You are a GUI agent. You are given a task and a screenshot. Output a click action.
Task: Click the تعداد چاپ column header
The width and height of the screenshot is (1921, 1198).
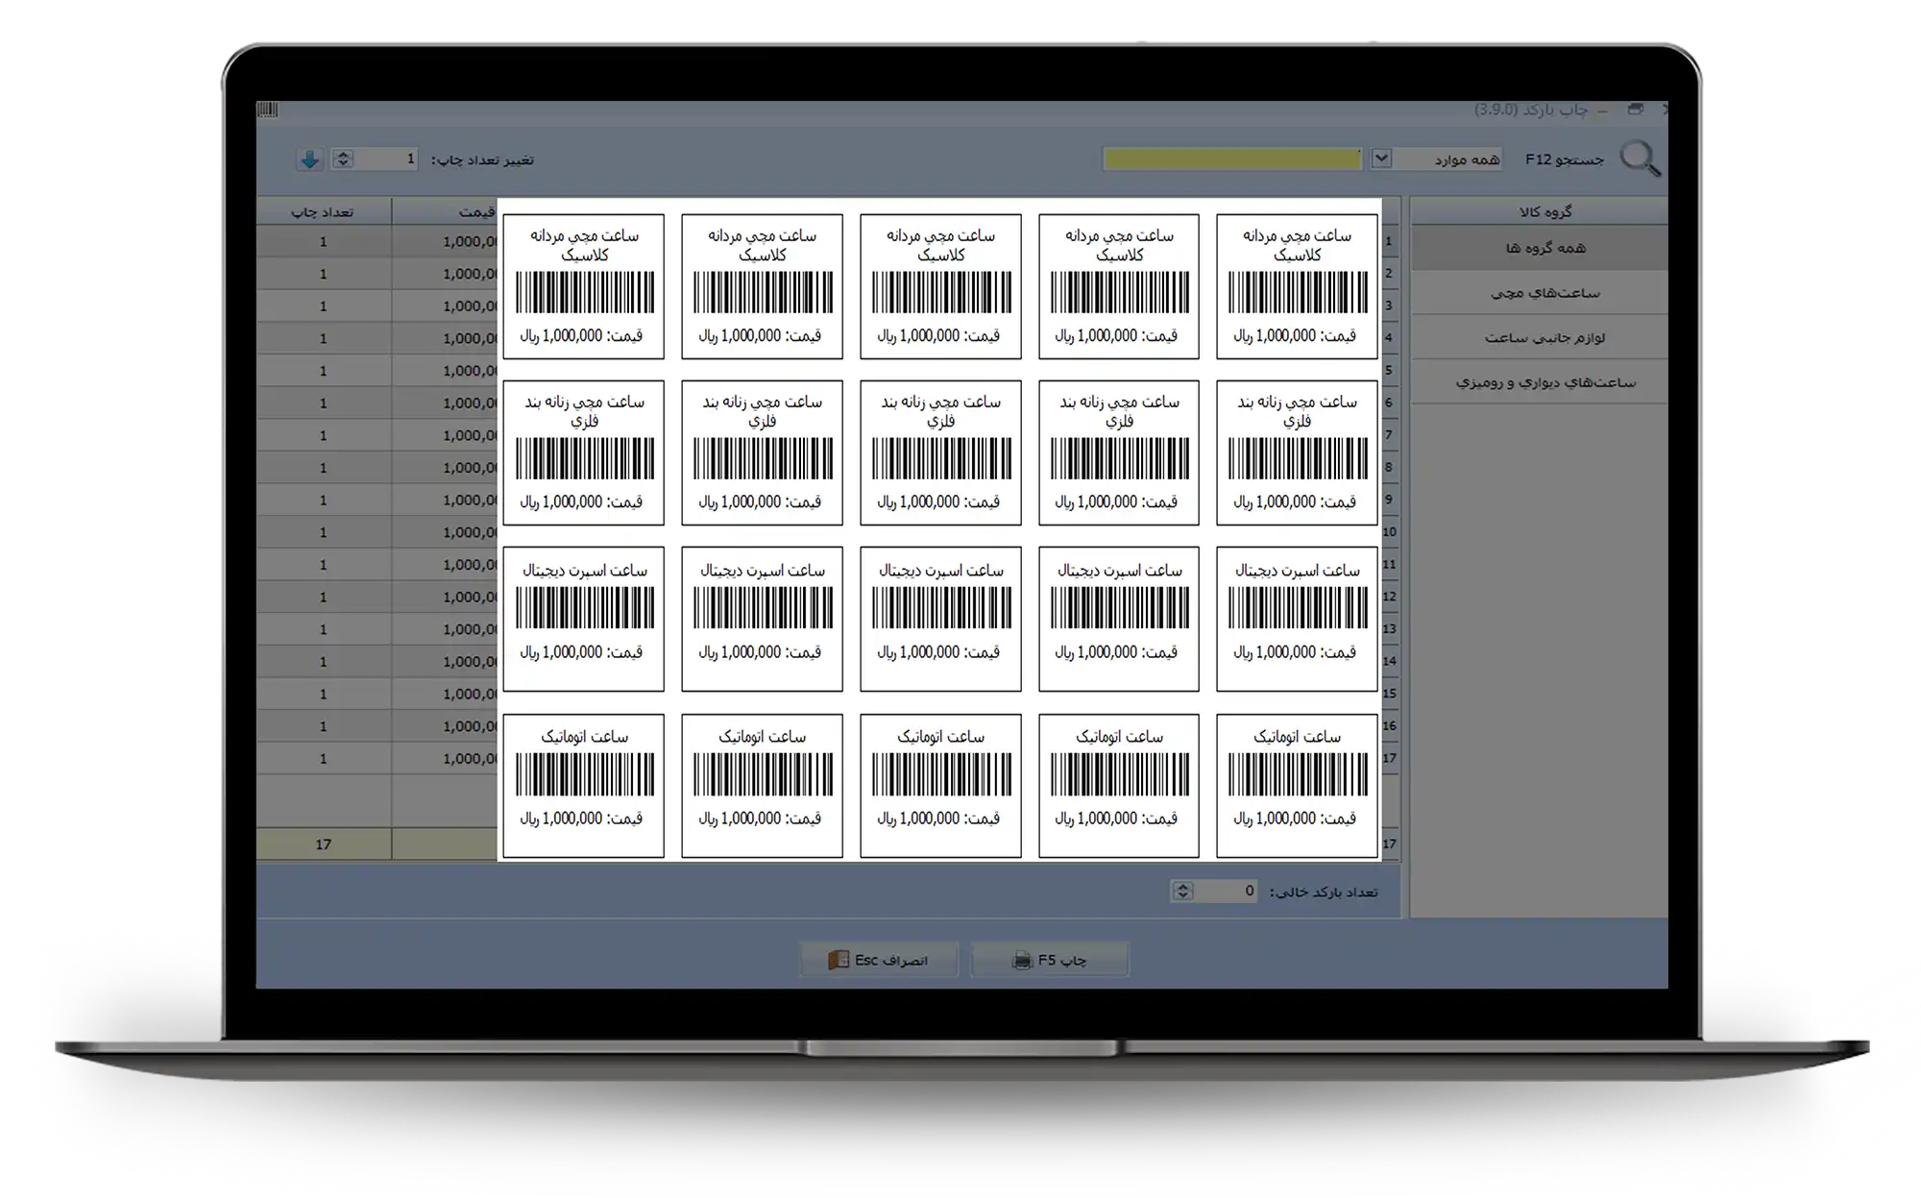pos(324,211)
